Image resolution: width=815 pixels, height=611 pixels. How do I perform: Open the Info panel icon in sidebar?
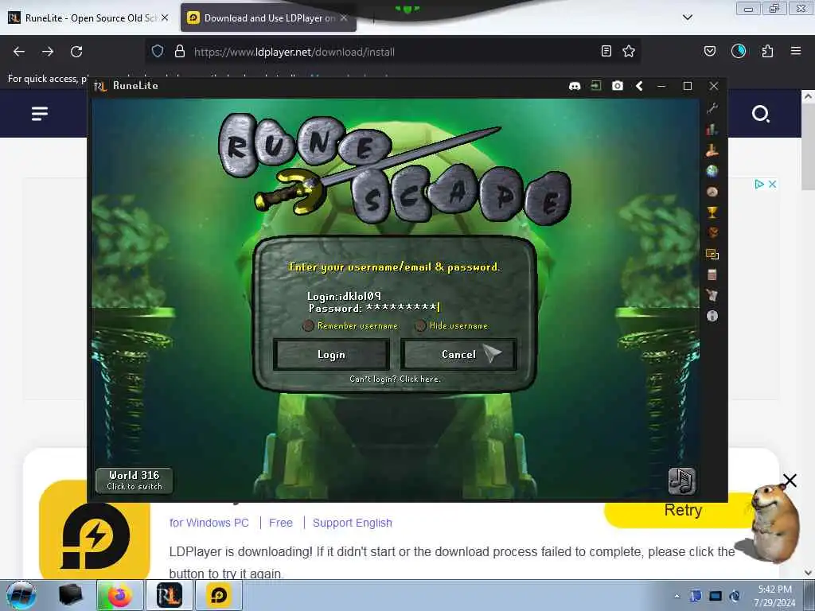point(712,316)
